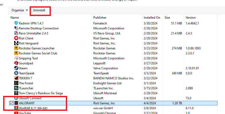Click the Riot Vanguard icon
Screen dimensions: 225x114
pyautogui.click(x=16, y=43)
